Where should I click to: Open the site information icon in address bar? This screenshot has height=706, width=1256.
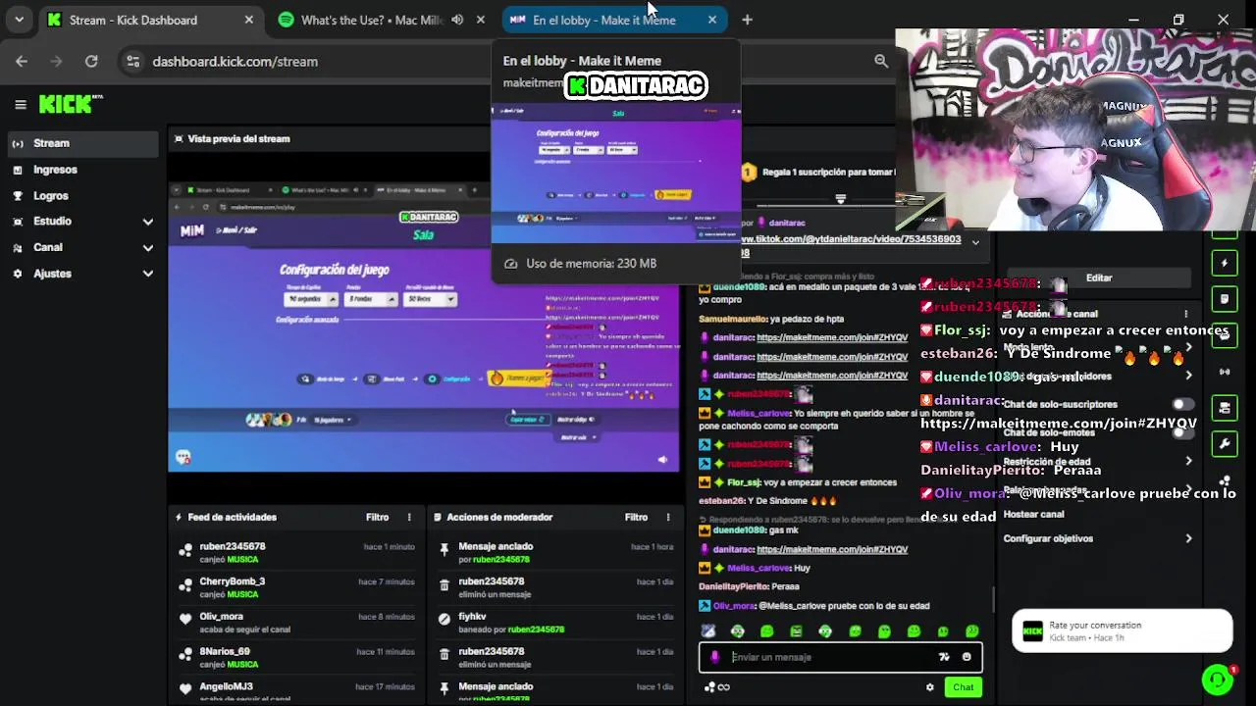pyautogui.click(x=133, y=61)
